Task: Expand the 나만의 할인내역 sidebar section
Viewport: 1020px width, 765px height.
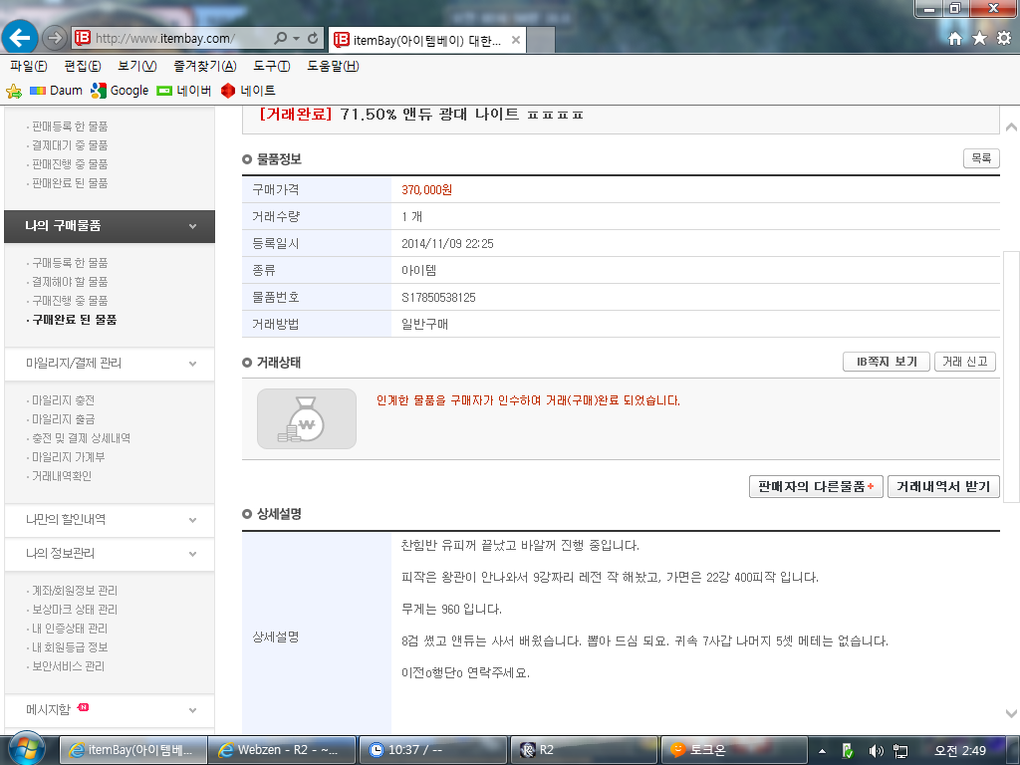Action: point(192,519)
